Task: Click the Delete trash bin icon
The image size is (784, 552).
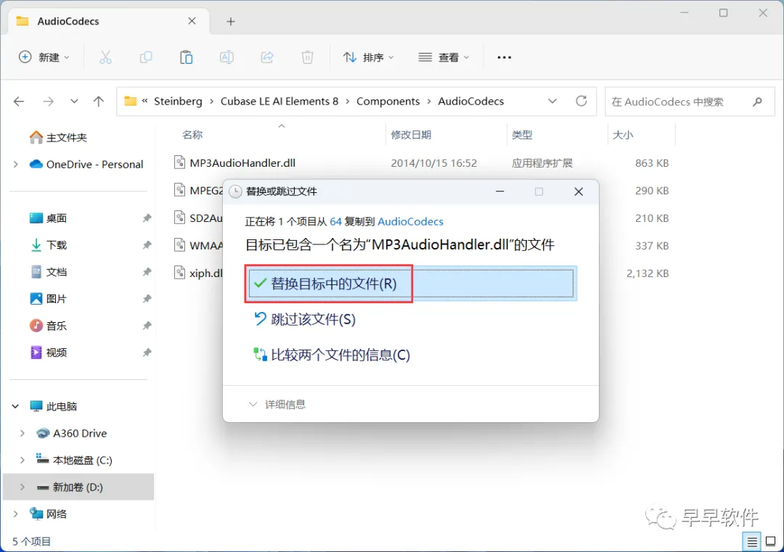Action: point(307,57)
